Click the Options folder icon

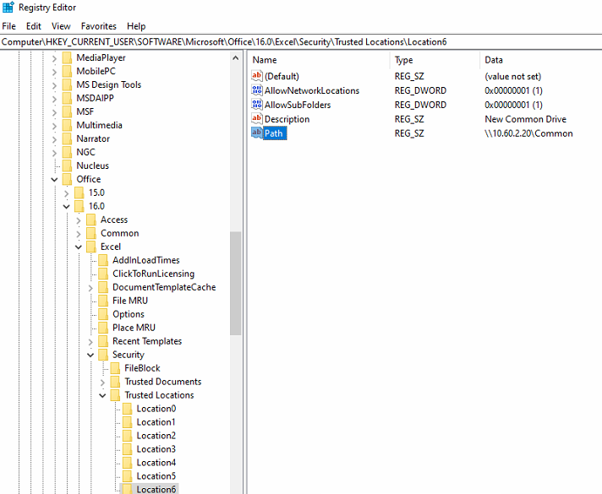[x=103, y=314]
